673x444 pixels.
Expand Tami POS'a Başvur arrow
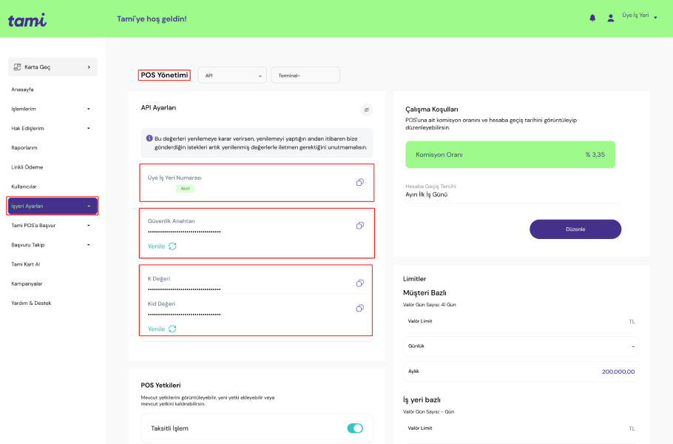(89, 226)
